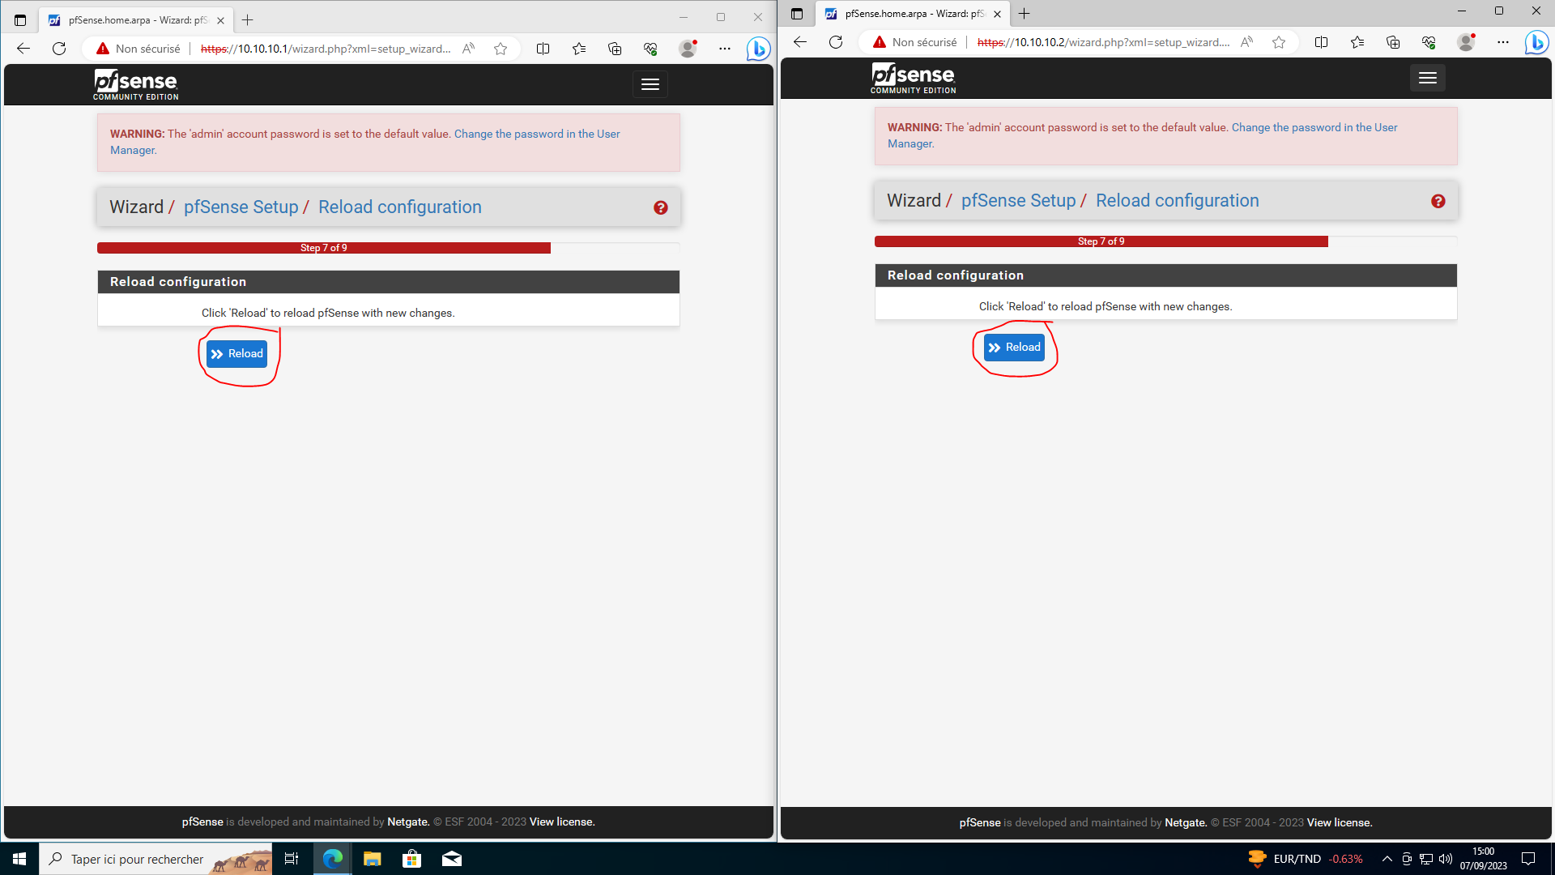Click Reload button in right pfSense window
Screen dimensions: 1555x875
[1014, 348]
